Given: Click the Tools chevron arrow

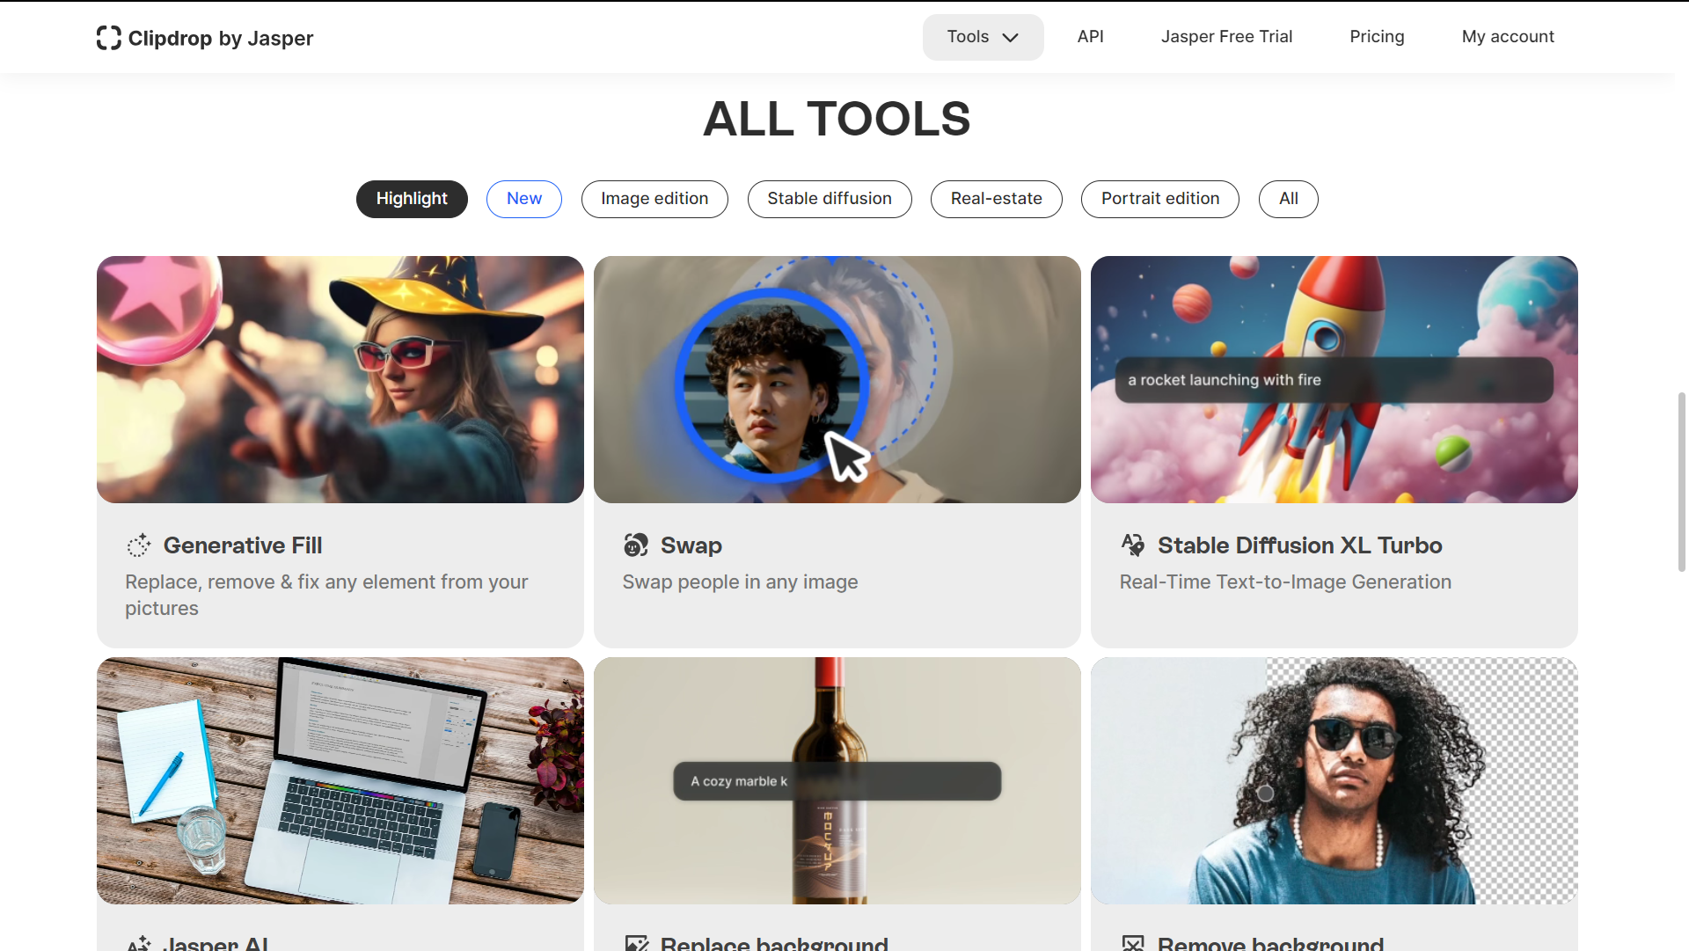Looking at the screenshot, I should click(x=1011, y=38).
